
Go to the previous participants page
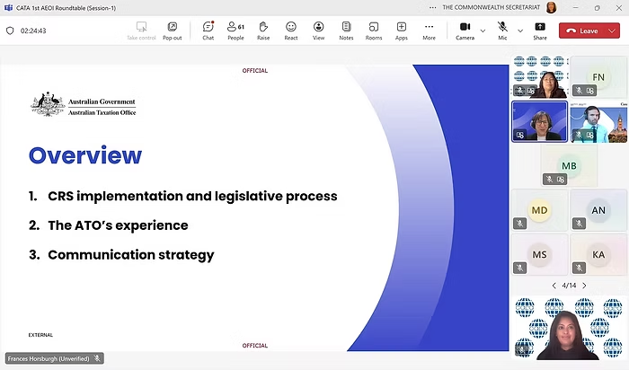point(554,286)
